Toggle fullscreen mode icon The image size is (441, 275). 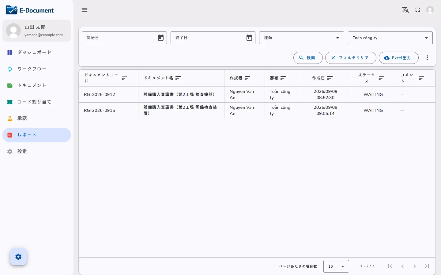point(418,10)
